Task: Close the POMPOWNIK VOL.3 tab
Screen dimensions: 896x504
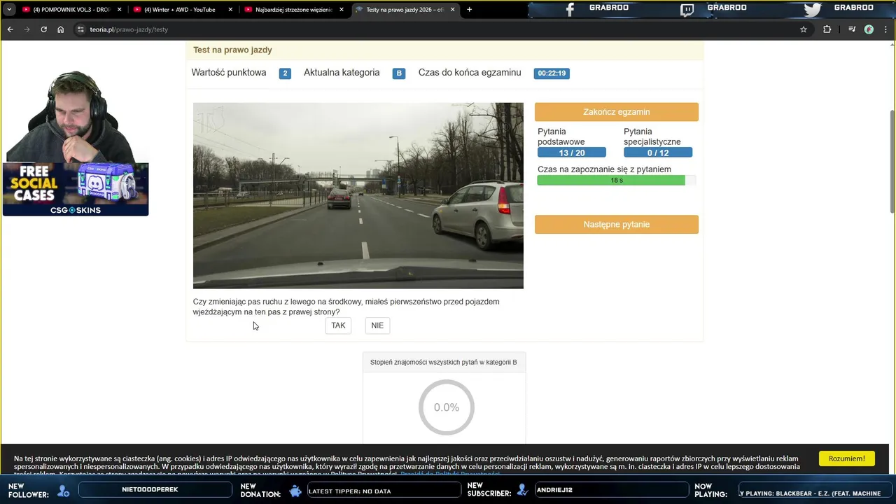Action: (119, 10)
